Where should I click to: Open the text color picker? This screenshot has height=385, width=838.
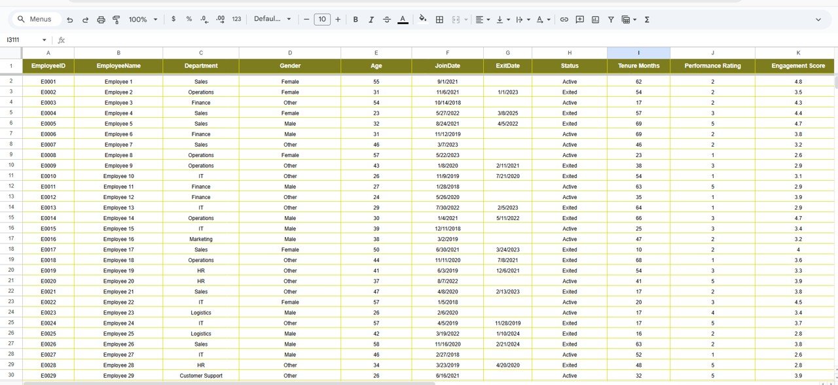(403, 20)
